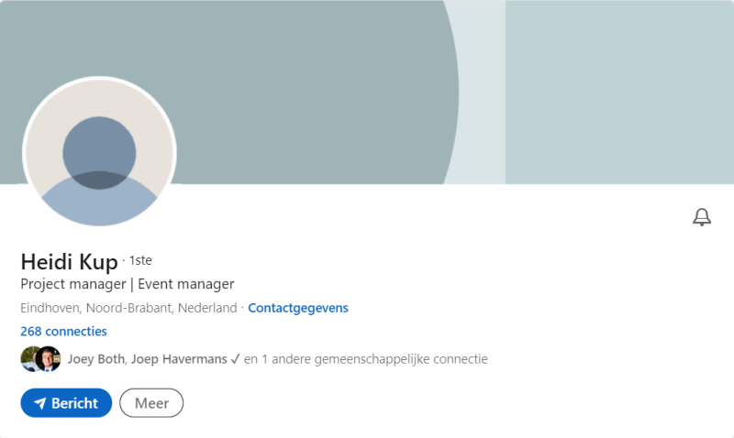This screenshot has height=438, width=734.
Task: Open the Contactgegevens link
Action: click(297, 308)
